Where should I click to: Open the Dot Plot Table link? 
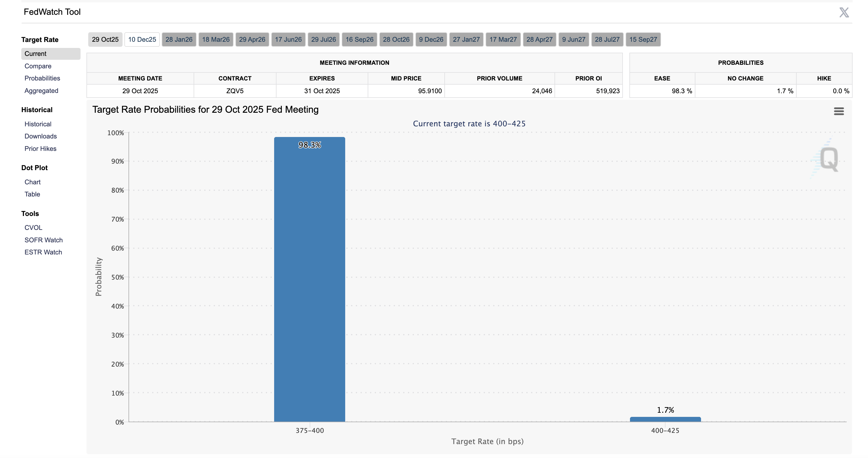(x=32, y=194)
